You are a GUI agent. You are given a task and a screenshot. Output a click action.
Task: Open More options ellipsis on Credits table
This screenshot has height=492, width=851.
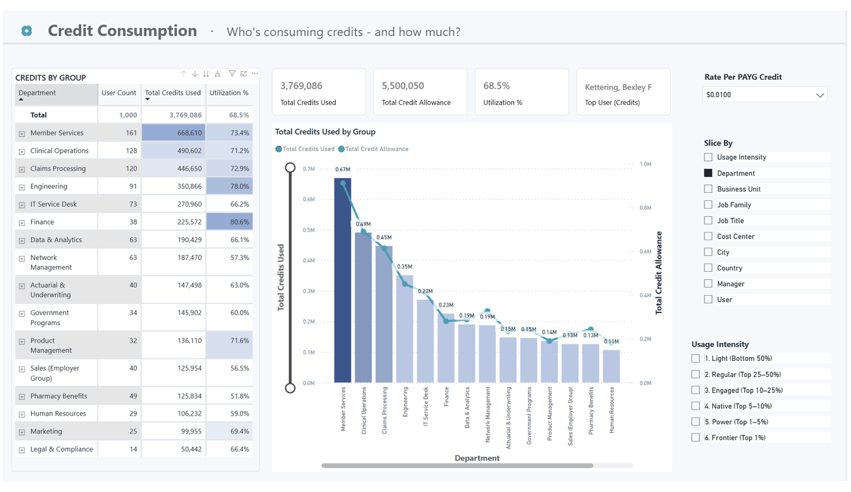(255, 74)
